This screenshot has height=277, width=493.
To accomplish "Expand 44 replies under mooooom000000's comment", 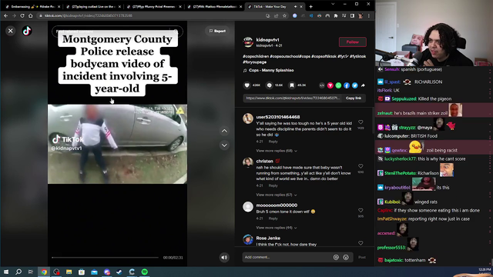I will [x=277, y=228].
